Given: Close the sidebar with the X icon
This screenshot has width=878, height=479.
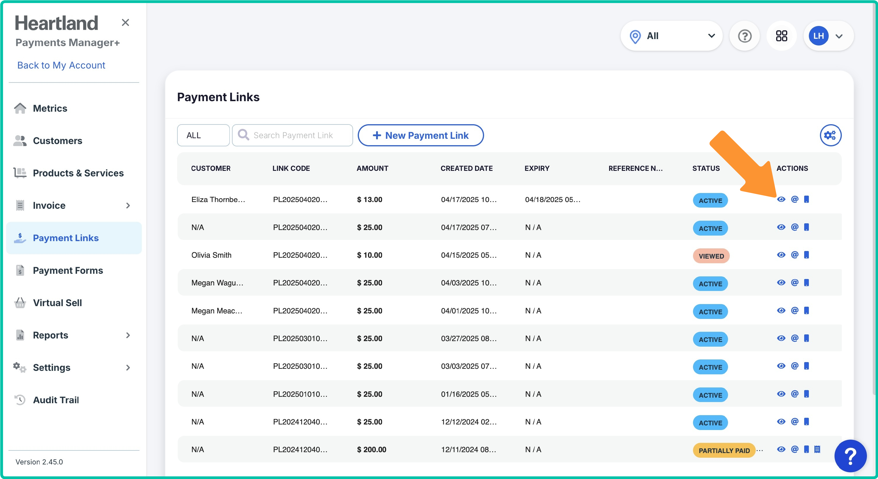Looking at the screenshot, I should click(125, 22).
